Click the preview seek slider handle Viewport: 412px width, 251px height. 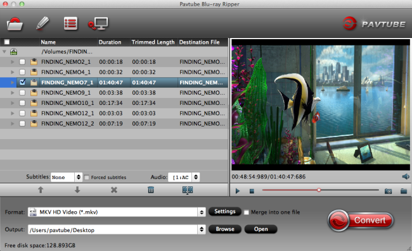(x=319, y=190)
